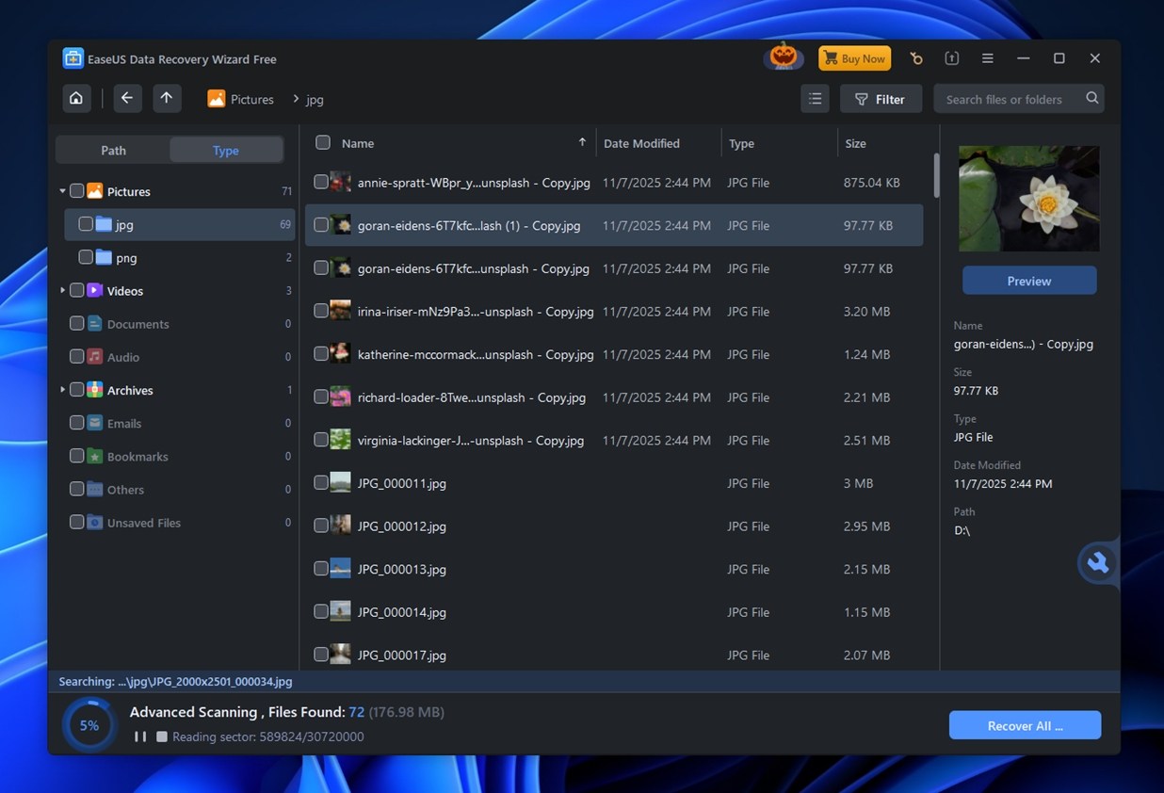Click the back navigation arrow
Viewport: 1164px width, 793px height.
coord(127,98)
